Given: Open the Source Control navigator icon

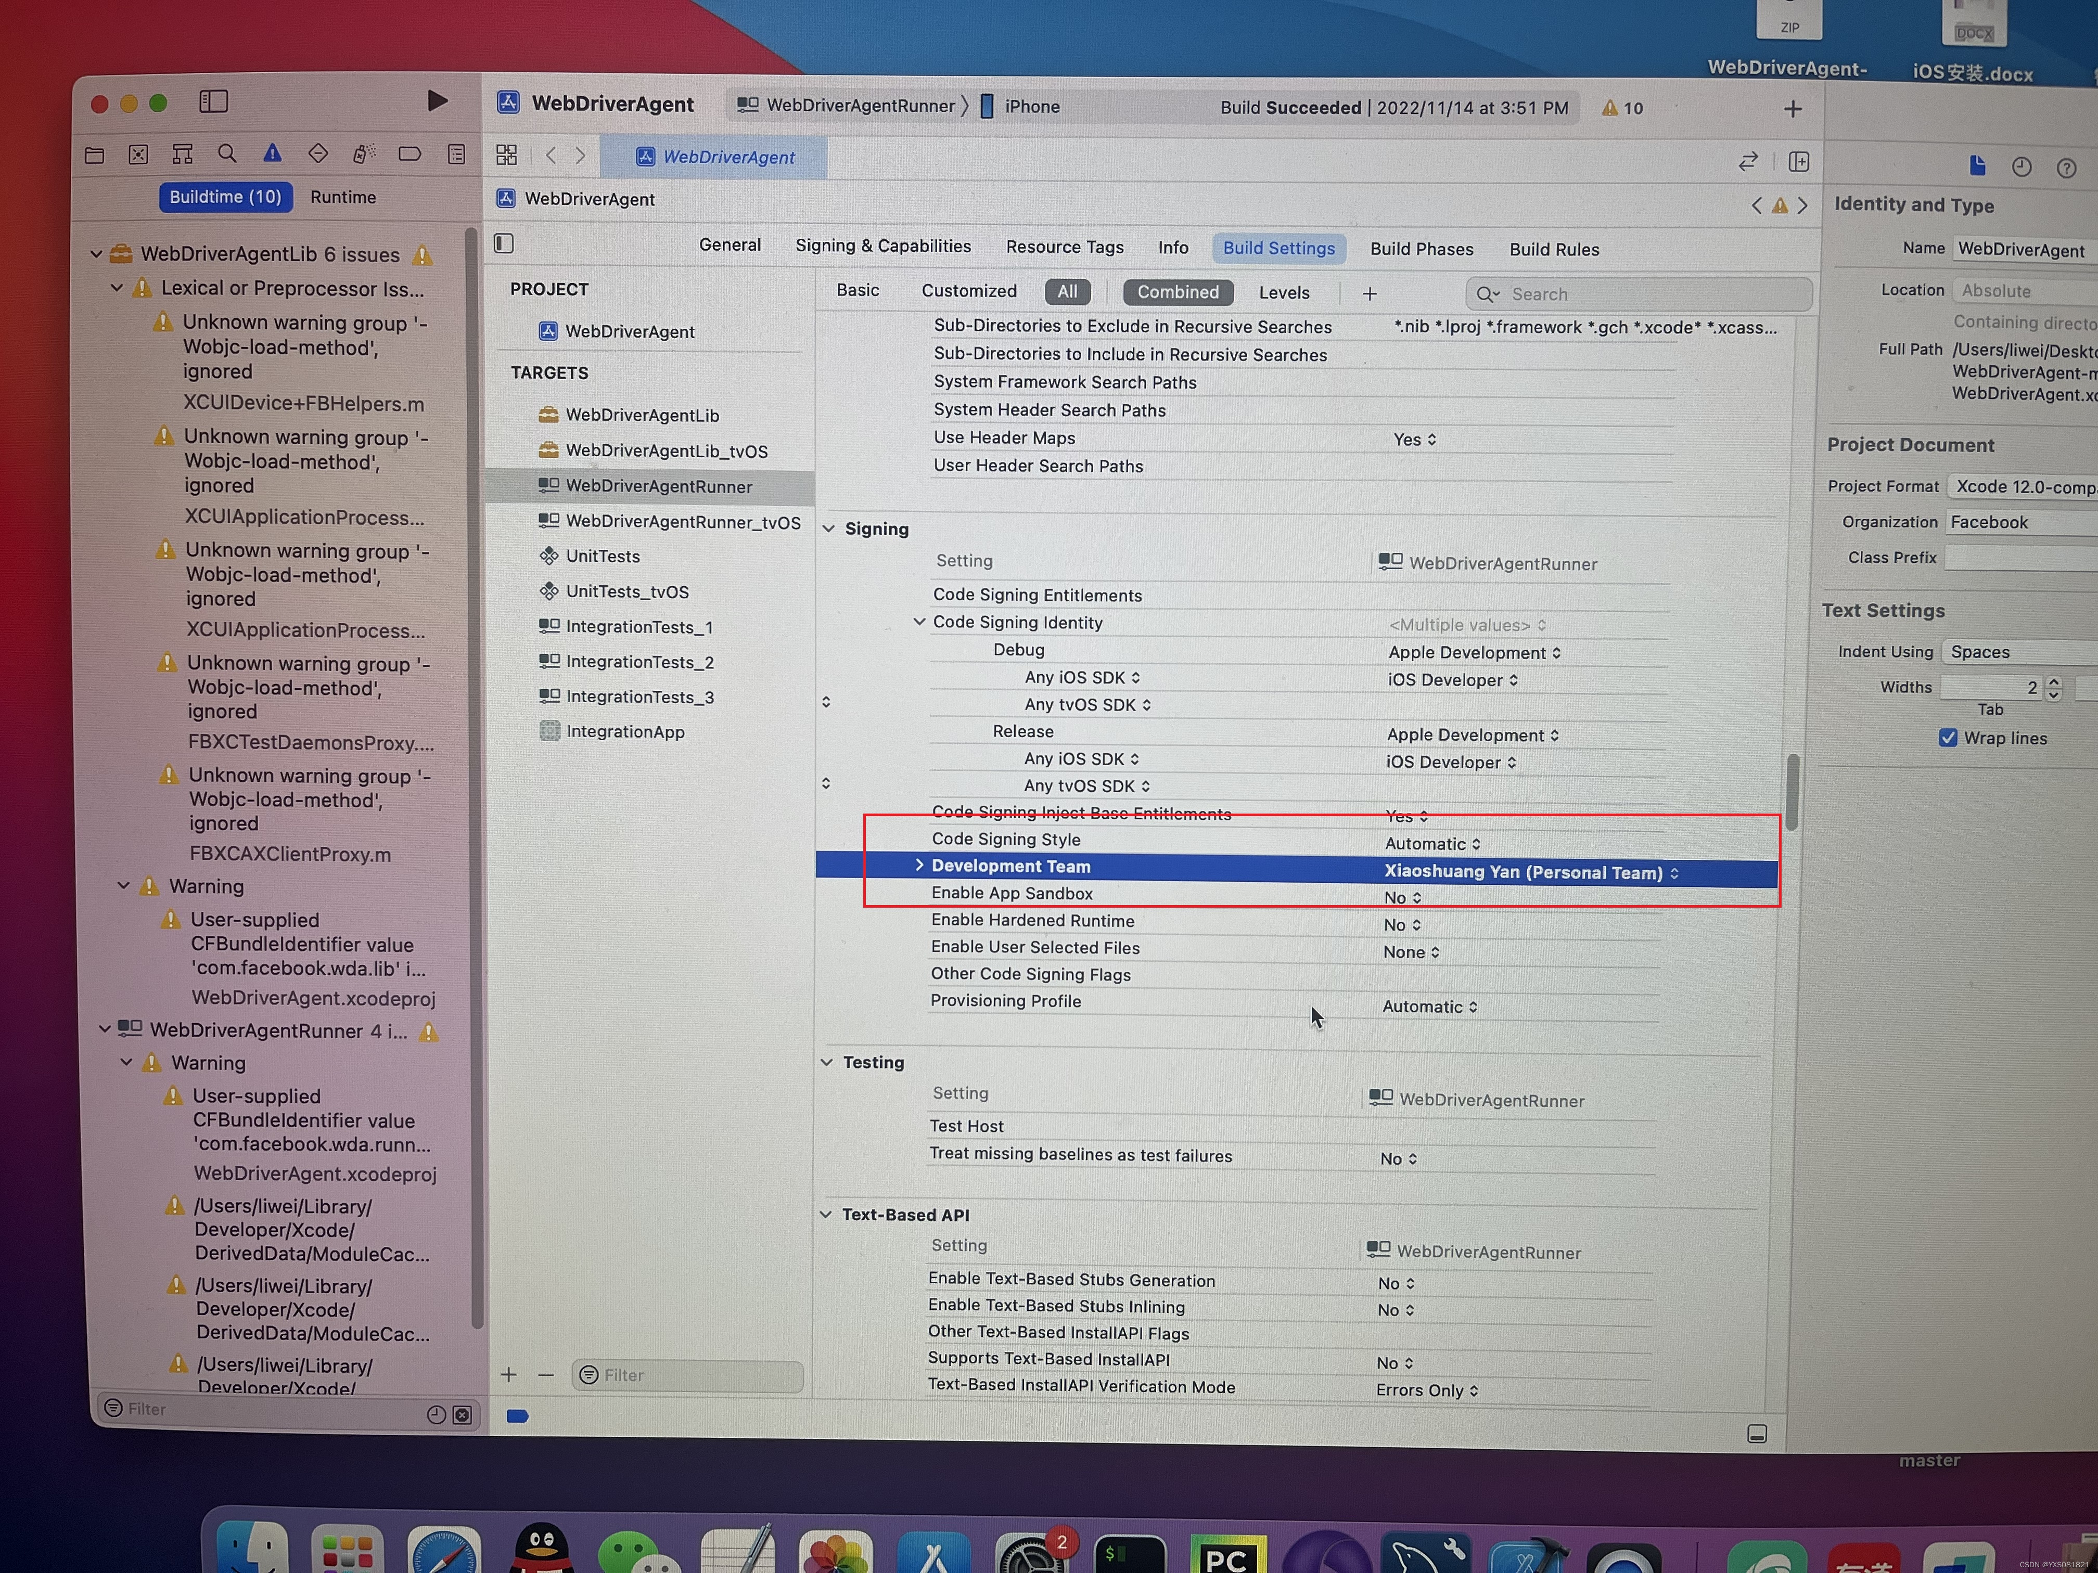Looking at the screenshot, I should 138,154.
